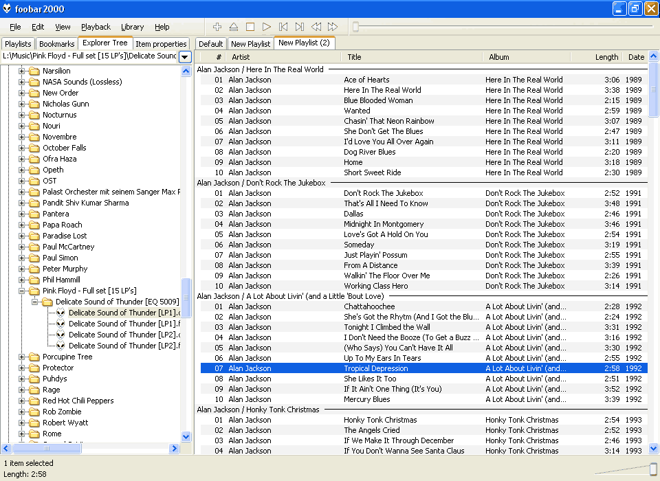Click the Open/eject toolbar icon
660x481 pixels.
coord(234,27)
